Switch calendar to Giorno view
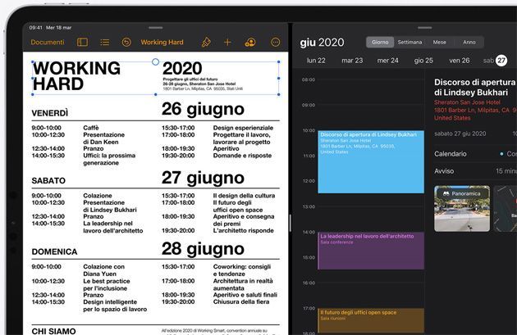517x335 pixels. [x=380, y=42]
